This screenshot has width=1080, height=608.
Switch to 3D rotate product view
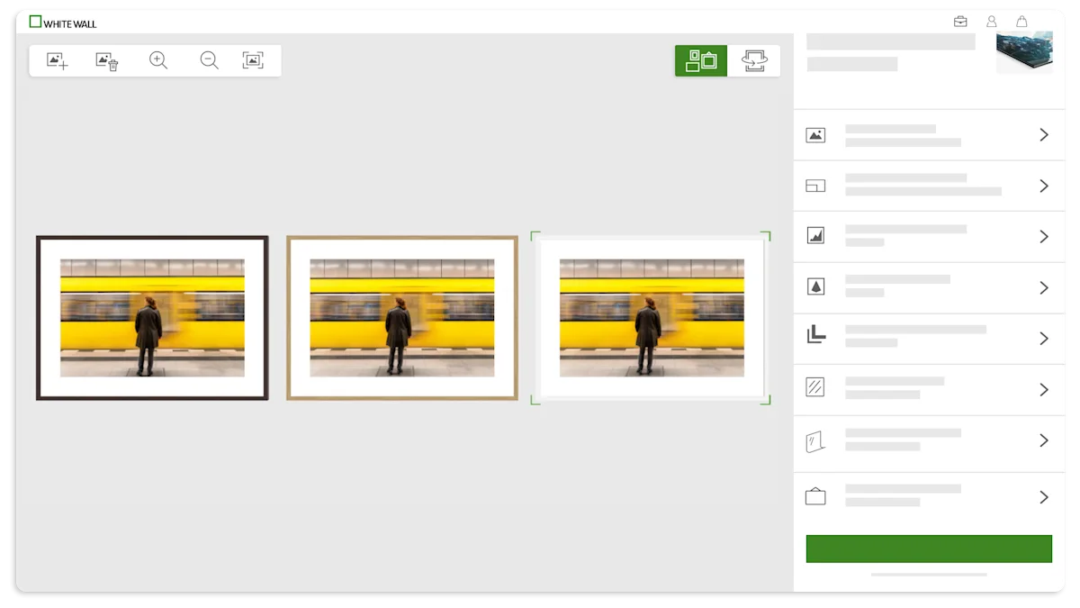(754, 60)
